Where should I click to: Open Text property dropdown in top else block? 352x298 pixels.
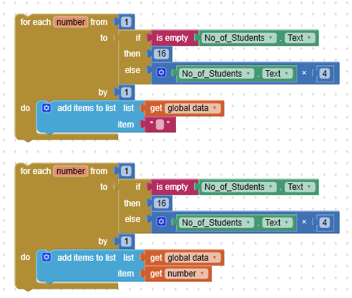pyautogui.click(x=278, y=74)
